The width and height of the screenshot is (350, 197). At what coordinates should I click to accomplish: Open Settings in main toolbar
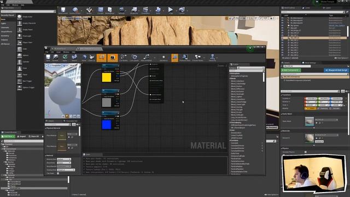click(x=121, y=10)
